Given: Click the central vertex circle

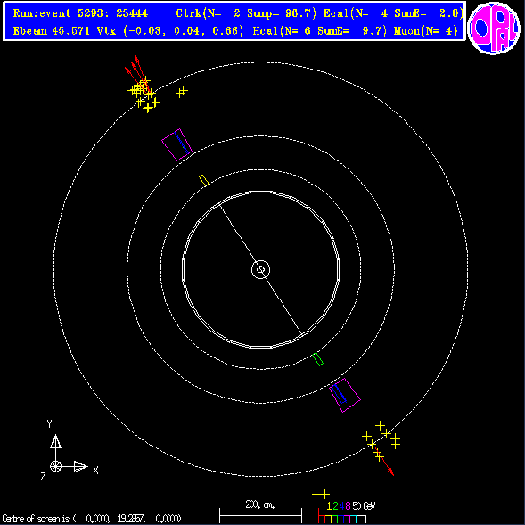Looking at the screenshot, I should (x=260, y=269).
